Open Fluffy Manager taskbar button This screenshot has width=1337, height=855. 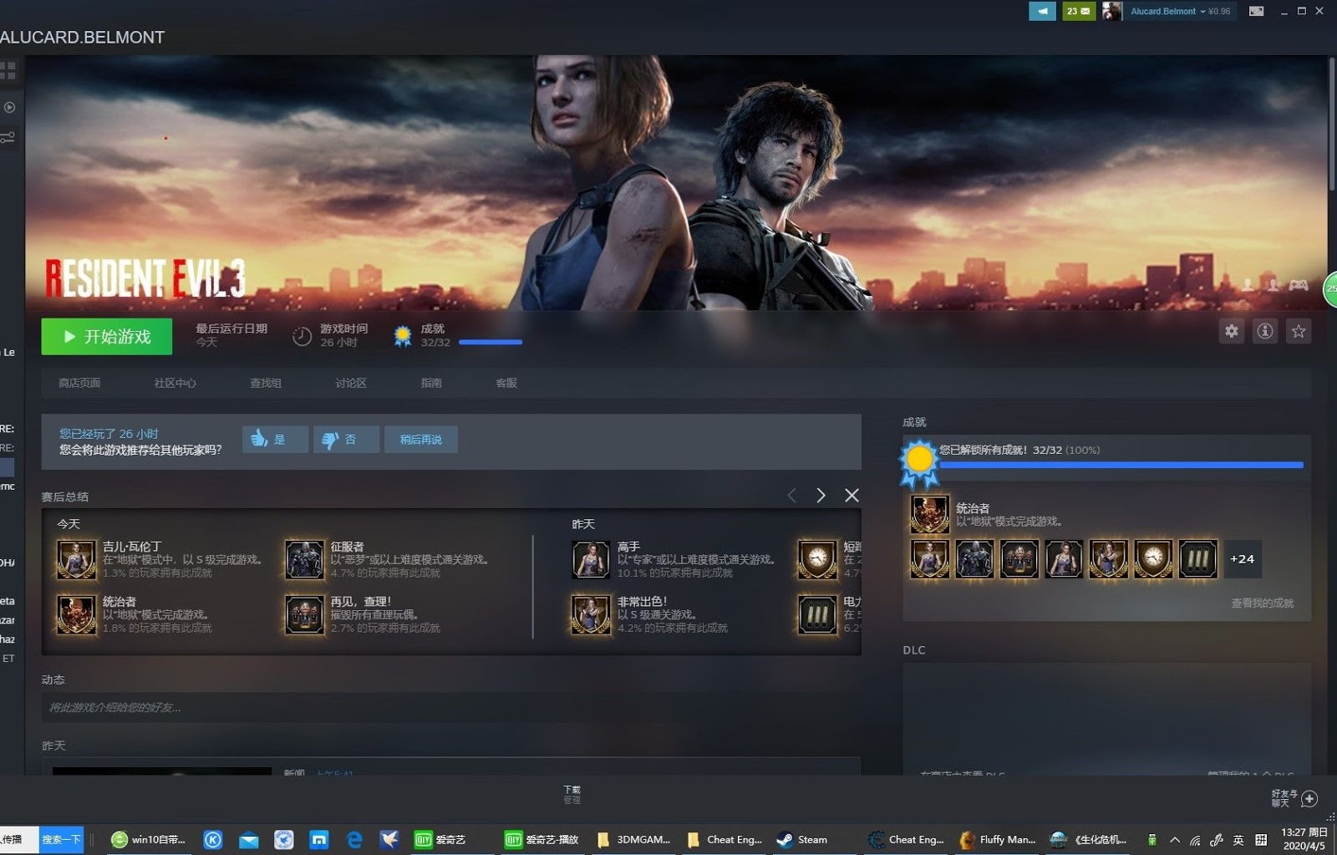[998, 839]
